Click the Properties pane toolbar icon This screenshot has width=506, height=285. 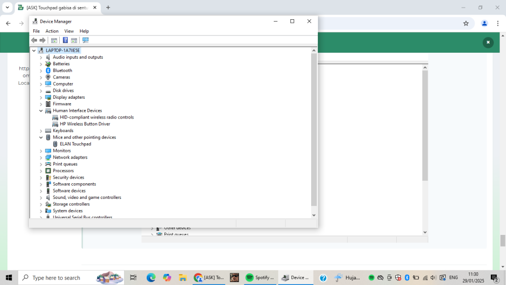(x=74, y=40)
